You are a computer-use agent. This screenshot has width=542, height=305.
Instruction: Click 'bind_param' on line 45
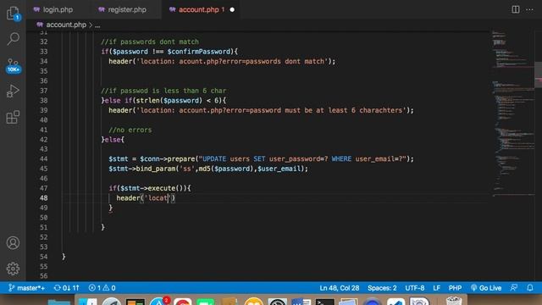[156, 169]
